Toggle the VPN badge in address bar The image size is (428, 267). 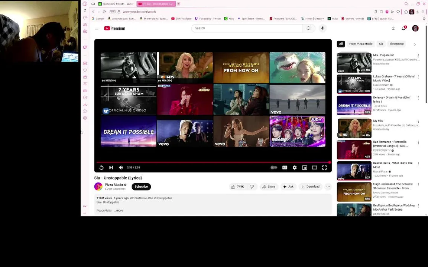click(112, 12)
